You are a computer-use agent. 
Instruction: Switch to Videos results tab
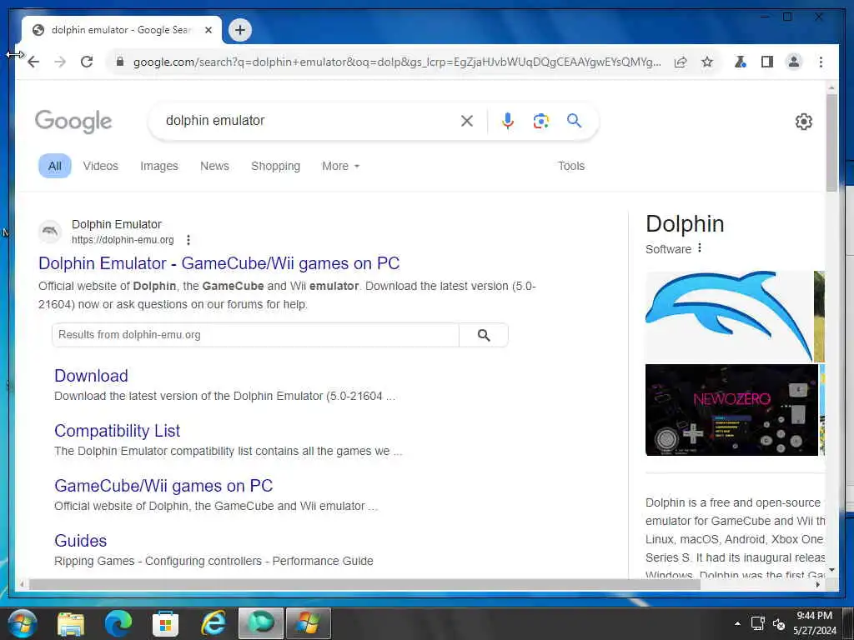(x=100, y=166)
